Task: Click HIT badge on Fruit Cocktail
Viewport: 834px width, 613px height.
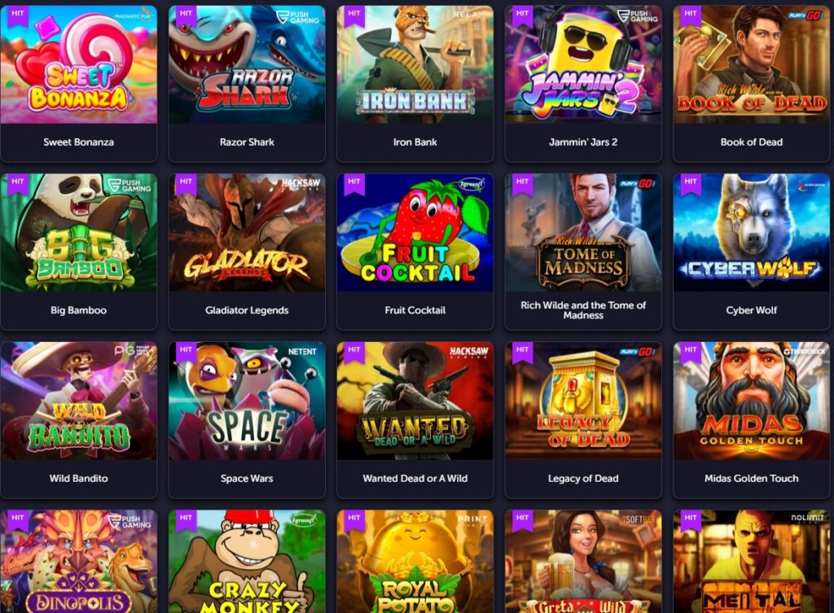Action: [354, 183]
